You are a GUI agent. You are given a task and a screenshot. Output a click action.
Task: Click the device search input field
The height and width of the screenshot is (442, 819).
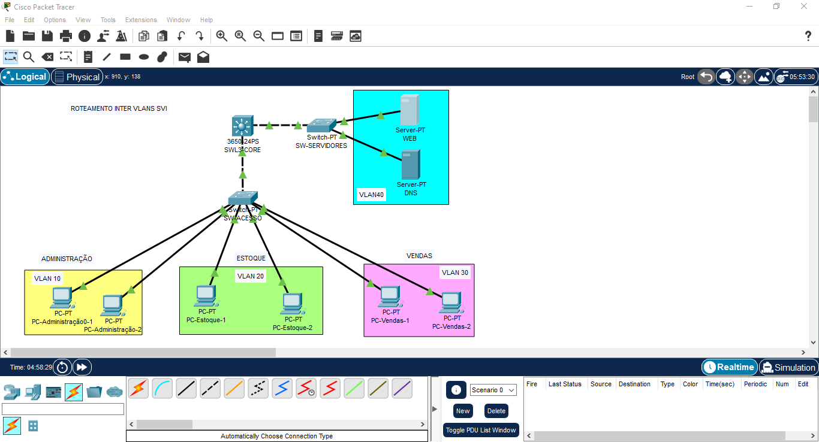point(63,409)
